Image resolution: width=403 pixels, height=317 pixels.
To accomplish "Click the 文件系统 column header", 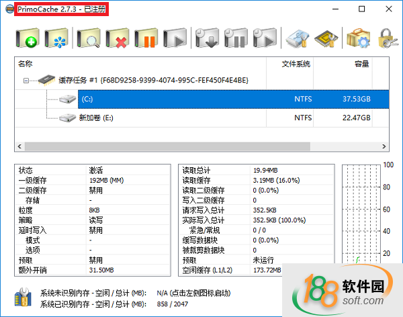I will [x=295, y=64].
